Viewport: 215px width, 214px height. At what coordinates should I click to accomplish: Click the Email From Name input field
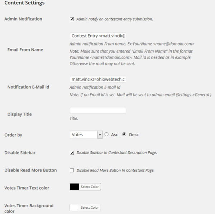click(98, 36)
